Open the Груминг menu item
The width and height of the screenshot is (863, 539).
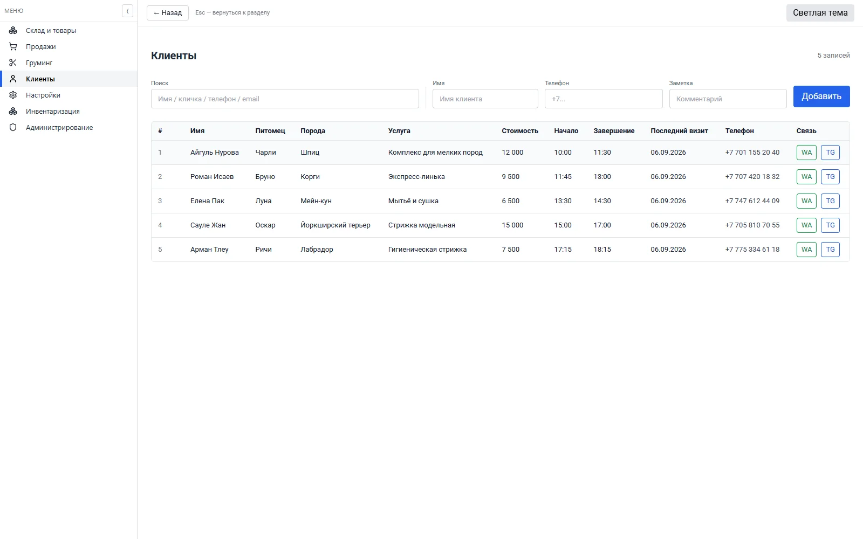(x=69, y=63)
